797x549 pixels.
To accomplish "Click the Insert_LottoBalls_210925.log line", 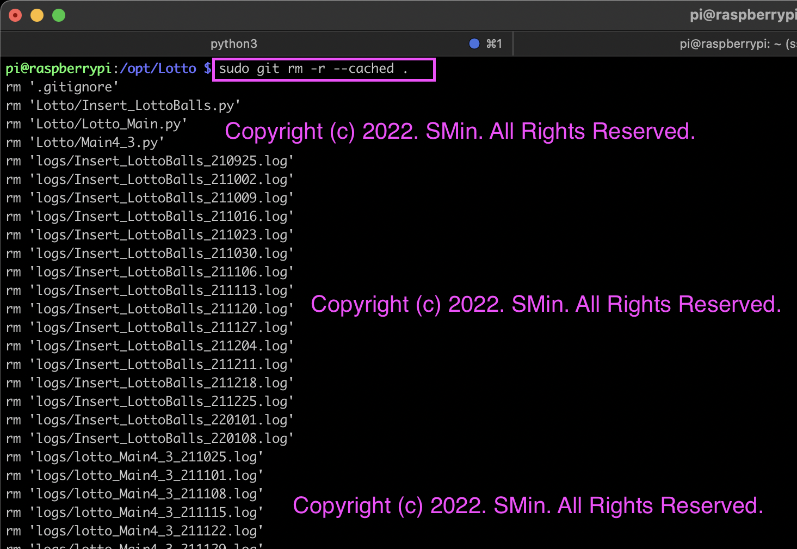I will click(150, 161).
